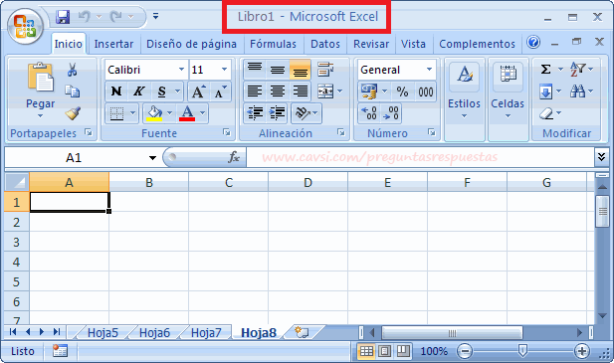The width and height of the screenshot is (614, 363).
Task: Align text left horizontally
Action: click(x=255, y=91)
